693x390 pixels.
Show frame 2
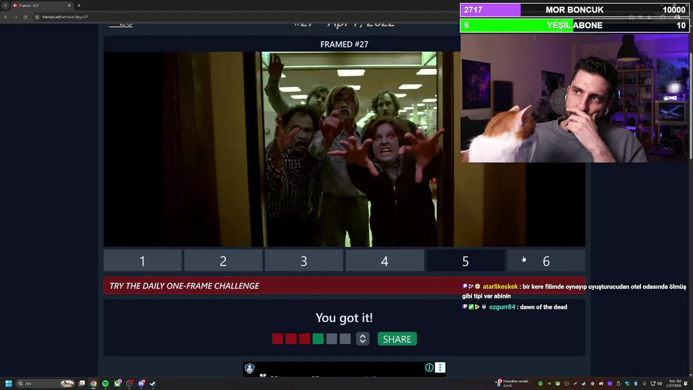click(x=223, y=261)
